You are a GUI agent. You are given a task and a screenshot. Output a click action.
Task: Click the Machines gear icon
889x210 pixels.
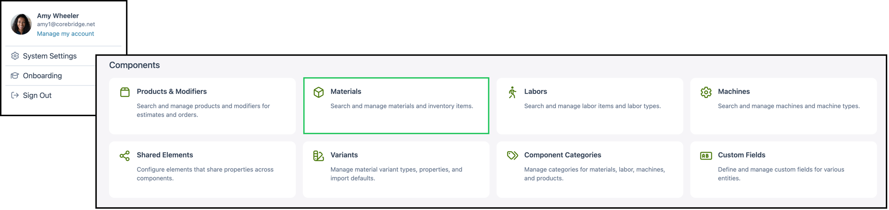pos(706,92)
